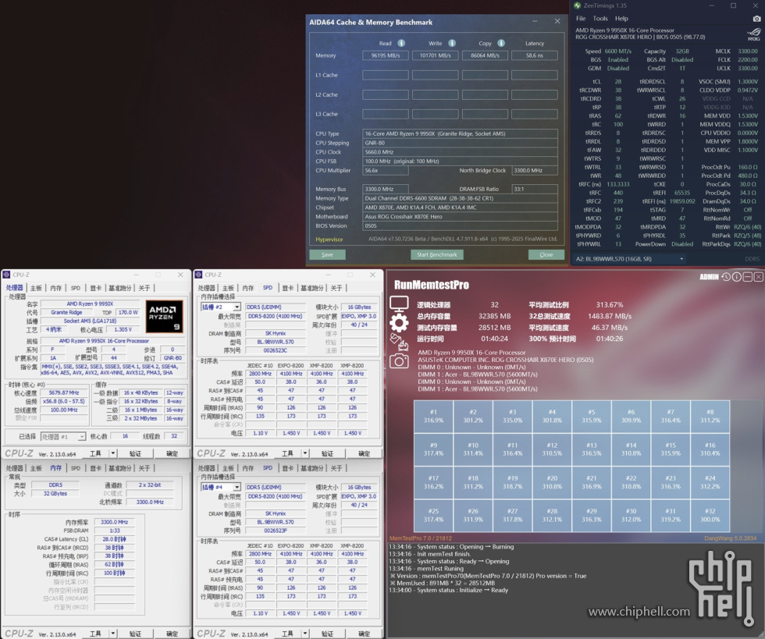Minimize the AIDA64 Cache & Memory Benchmark window
The image size is (765, 639).
(x=535, y=22)
